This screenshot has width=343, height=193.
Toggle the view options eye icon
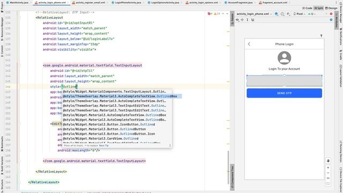click(237, 20)
